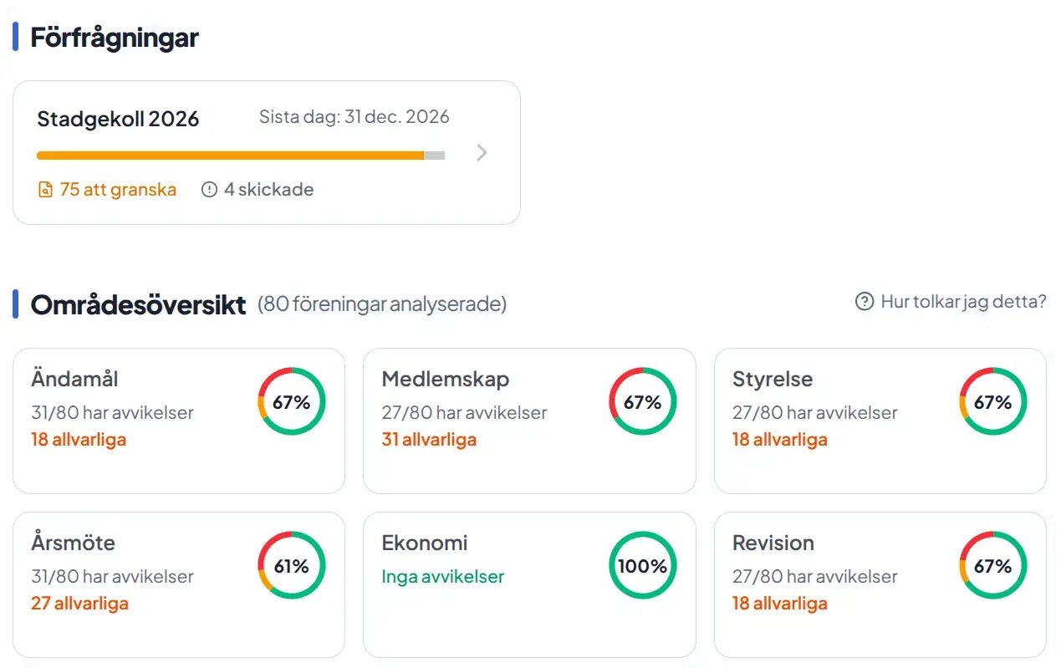Click the Styrelse donut chart
1061x668 pixels.
(x=992, y=401)
